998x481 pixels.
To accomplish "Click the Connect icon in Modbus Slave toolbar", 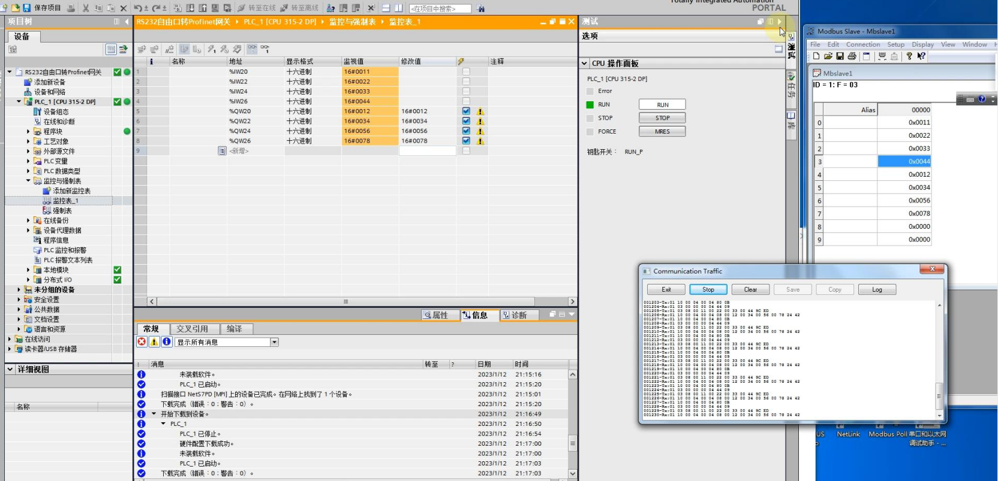I will click(882, 56).
